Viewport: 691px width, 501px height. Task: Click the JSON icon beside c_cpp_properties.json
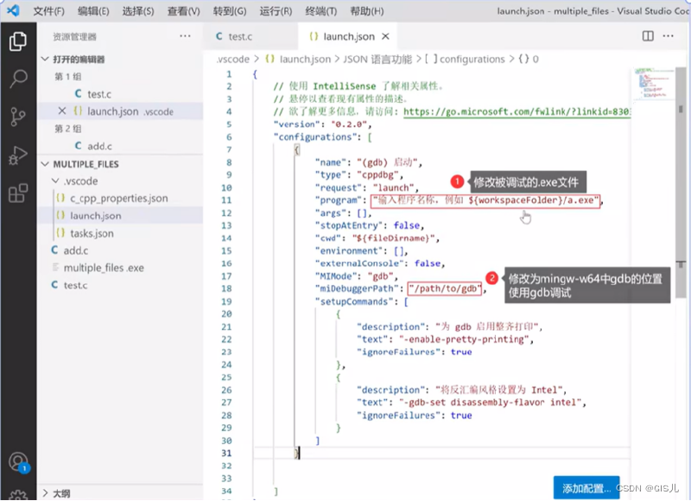pyautogui.click(x=60, y=198)
